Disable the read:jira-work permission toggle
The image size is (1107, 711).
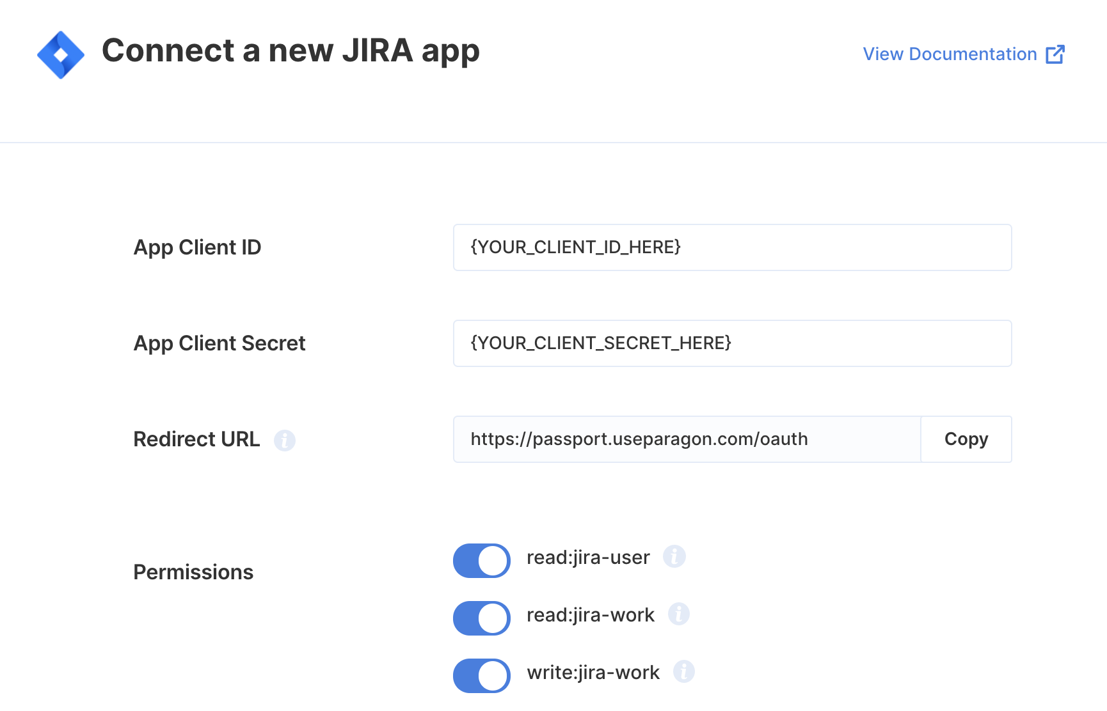(482, 618)
